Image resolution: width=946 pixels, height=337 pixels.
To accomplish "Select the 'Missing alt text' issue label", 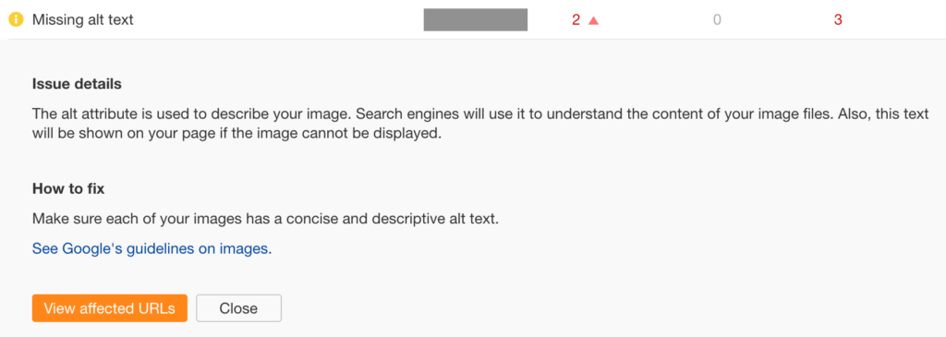I will coord(82,20).
